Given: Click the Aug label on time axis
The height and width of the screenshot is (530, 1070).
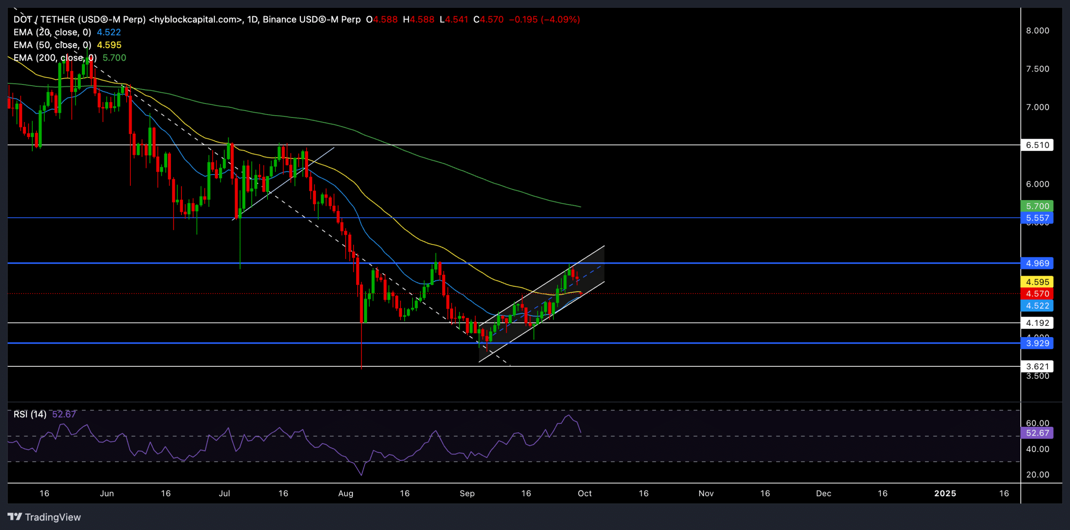Looking at the screenshot, I should pyautogui.click(x=346, y=493).
